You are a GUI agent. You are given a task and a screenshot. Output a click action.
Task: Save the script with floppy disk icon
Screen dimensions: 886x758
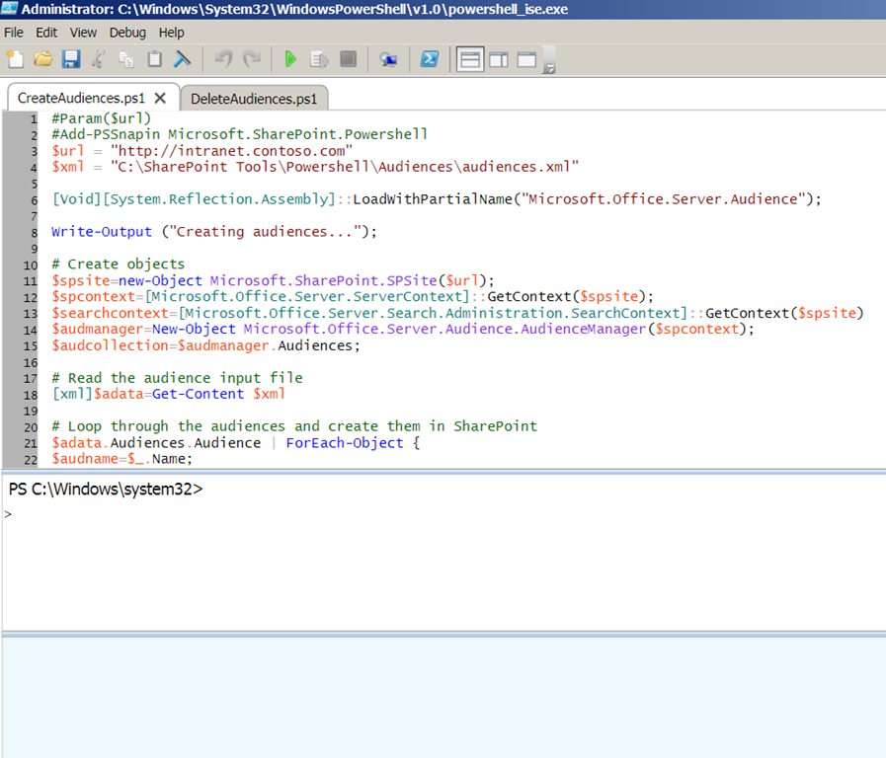pos(71,59)
